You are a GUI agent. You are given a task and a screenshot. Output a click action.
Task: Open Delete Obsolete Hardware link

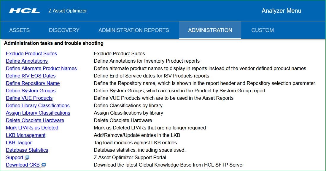(x=35, y=121)
